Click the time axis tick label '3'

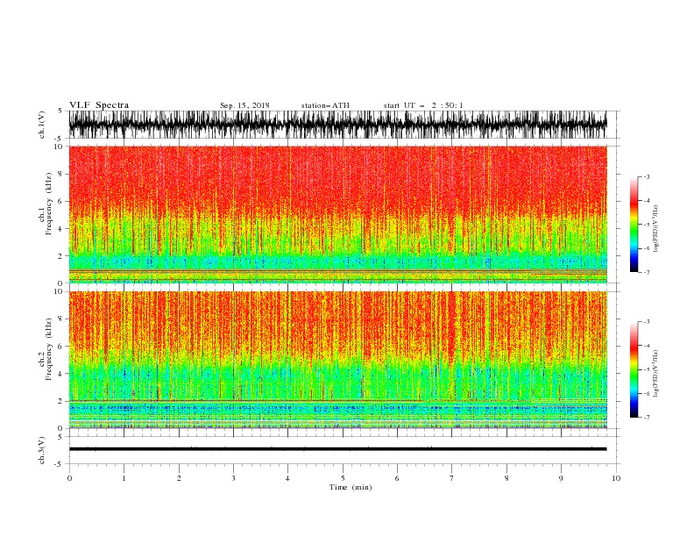(234, 478)
